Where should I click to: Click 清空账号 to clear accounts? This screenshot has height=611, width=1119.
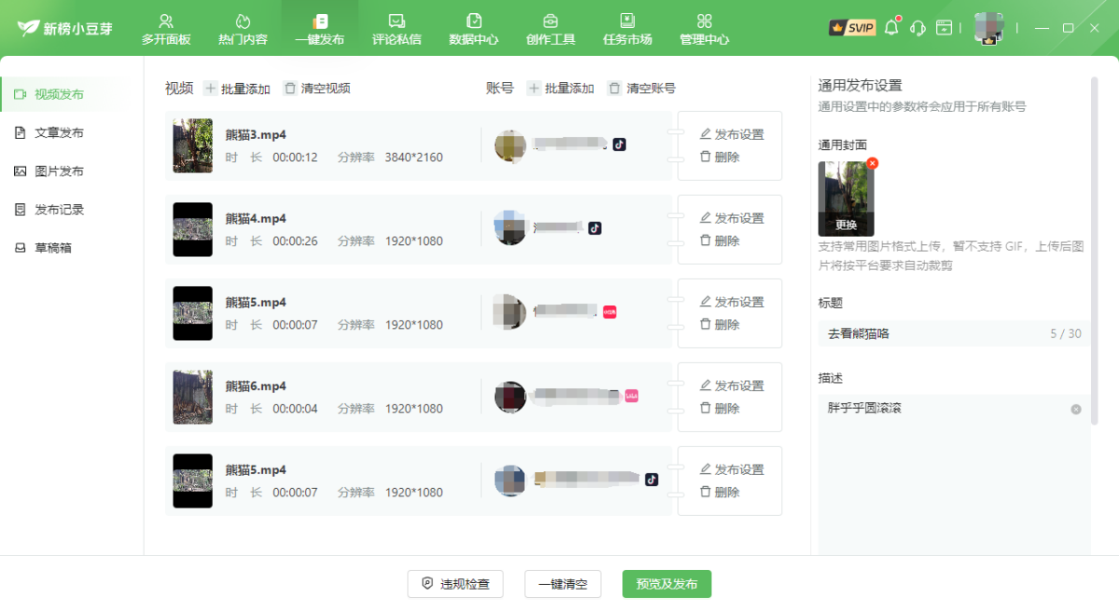tap(642, 88)
